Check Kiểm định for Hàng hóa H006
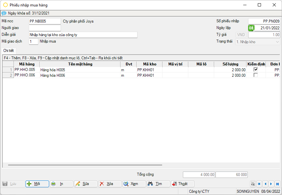Screen dimensions: 282x195 click(256, 75)
